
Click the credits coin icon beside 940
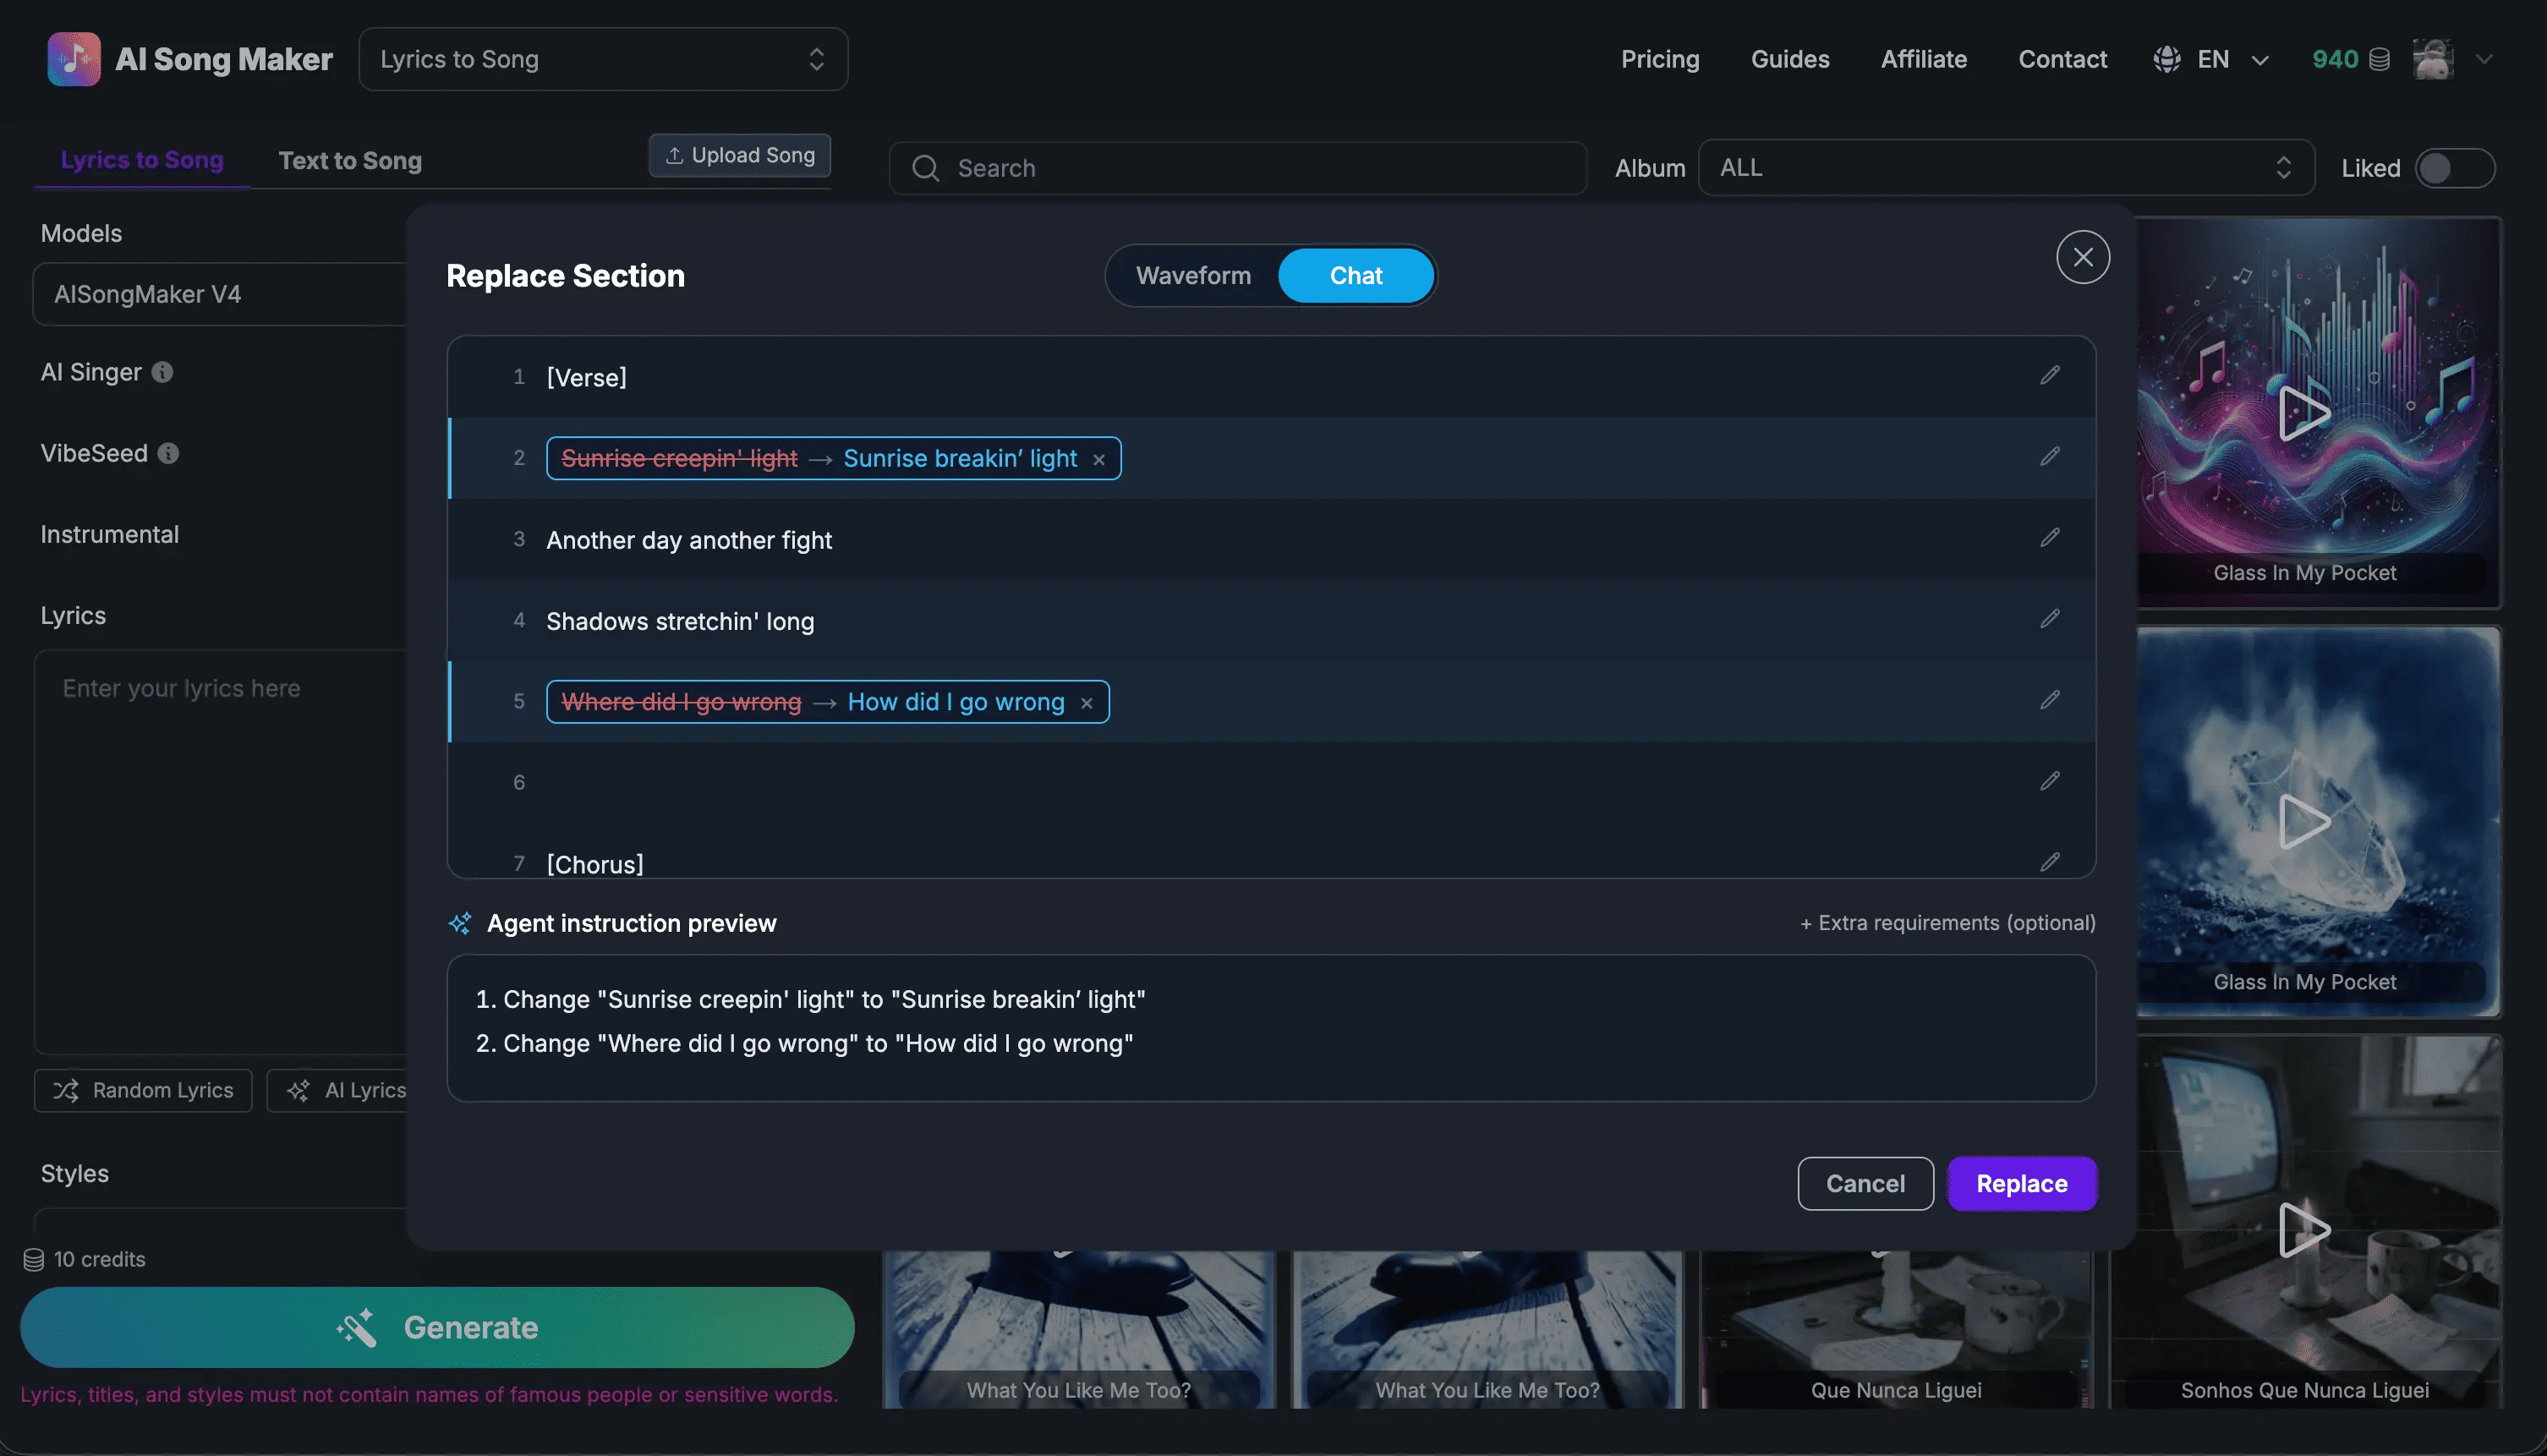pos(2380,59)
